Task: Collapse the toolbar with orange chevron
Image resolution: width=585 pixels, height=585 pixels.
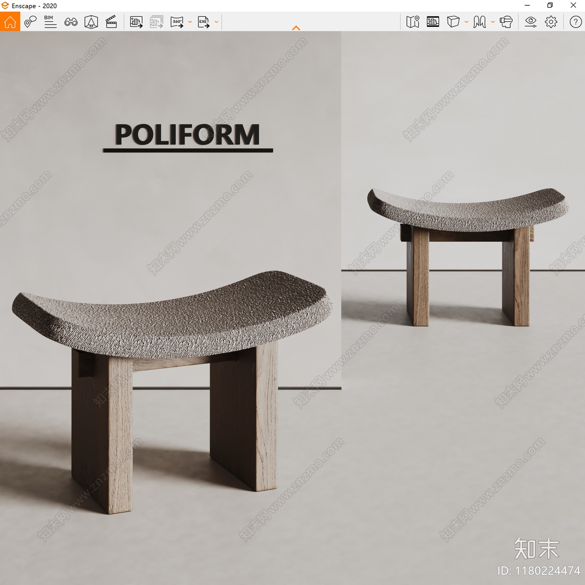Action: coord(296,28)
